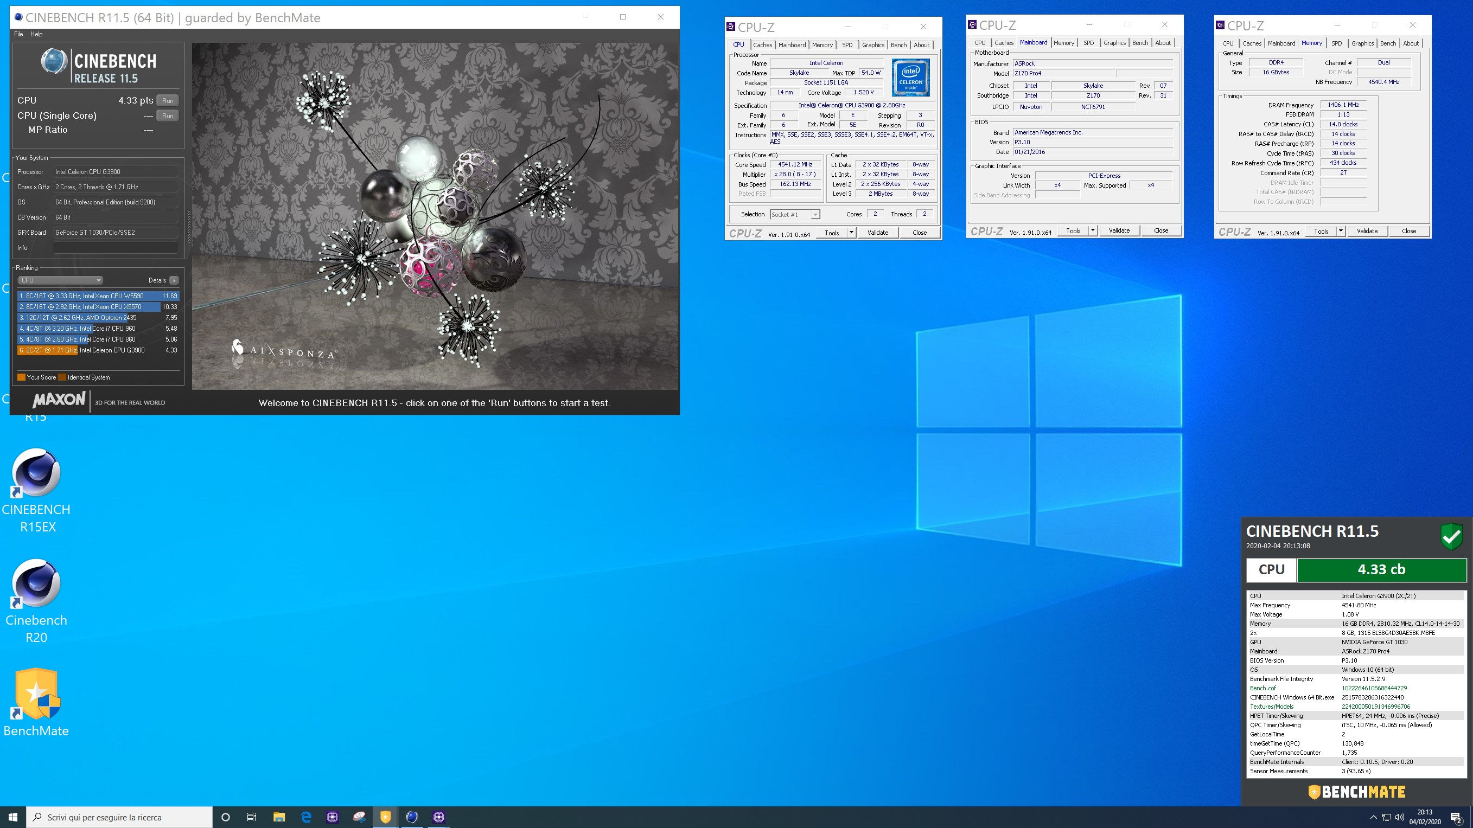Viewport: 1473px width, 828px height.
Task: Click the Identical System legend swatch
Action: 62,377
